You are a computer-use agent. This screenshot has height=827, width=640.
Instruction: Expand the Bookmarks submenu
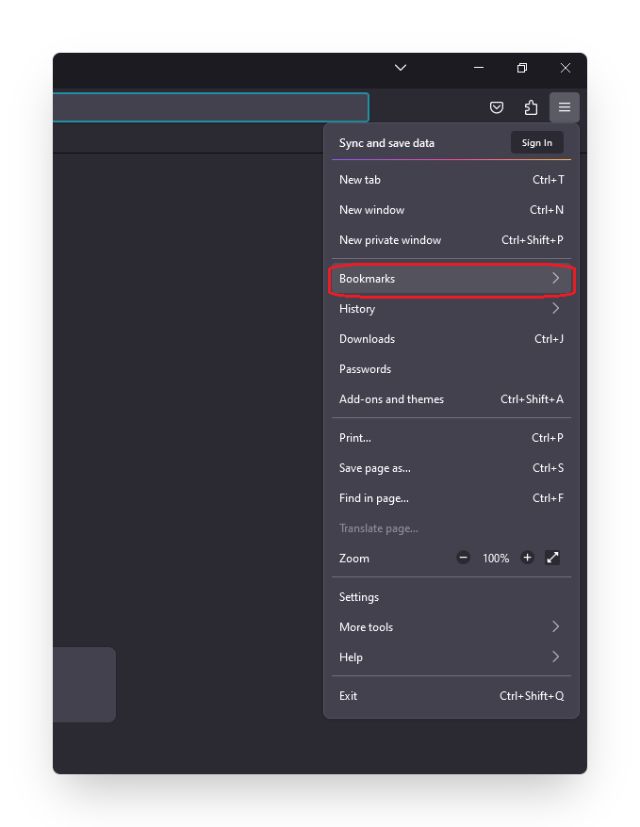451,279
